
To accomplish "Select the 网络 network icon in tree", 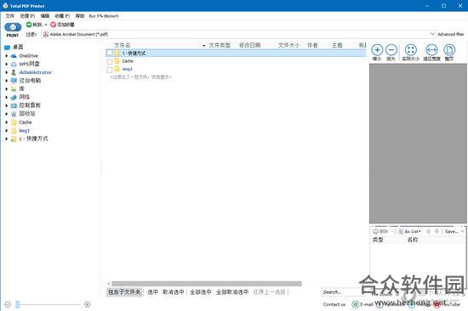I will pos(14,97).
